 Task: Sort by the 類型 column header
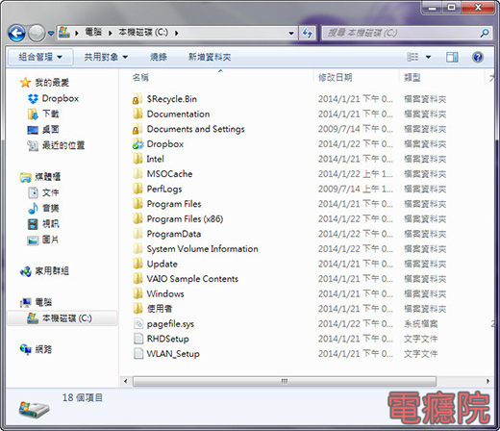tap(412, 77)
